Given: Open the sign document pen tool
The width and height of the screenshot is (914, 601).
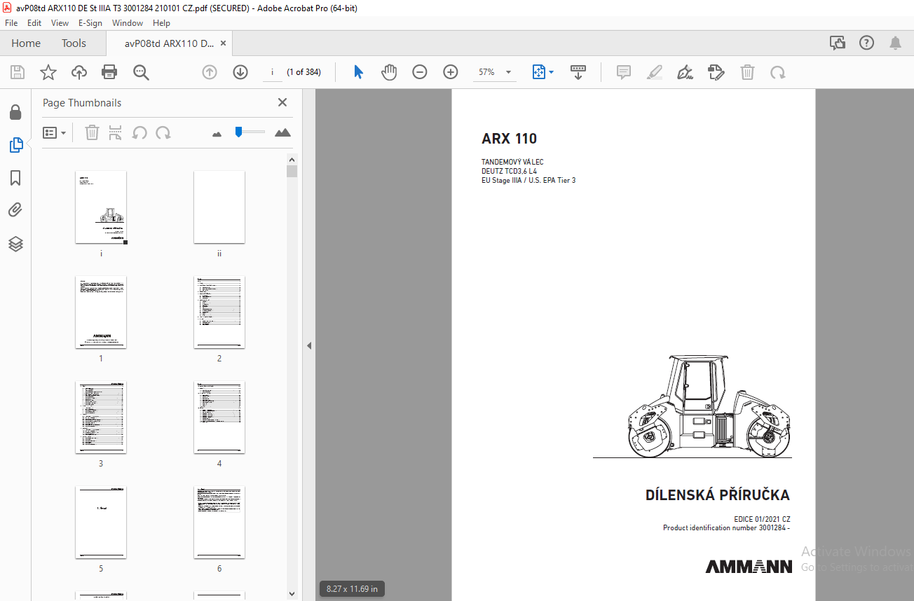Looking at the screenshot, I should (685, 72).
